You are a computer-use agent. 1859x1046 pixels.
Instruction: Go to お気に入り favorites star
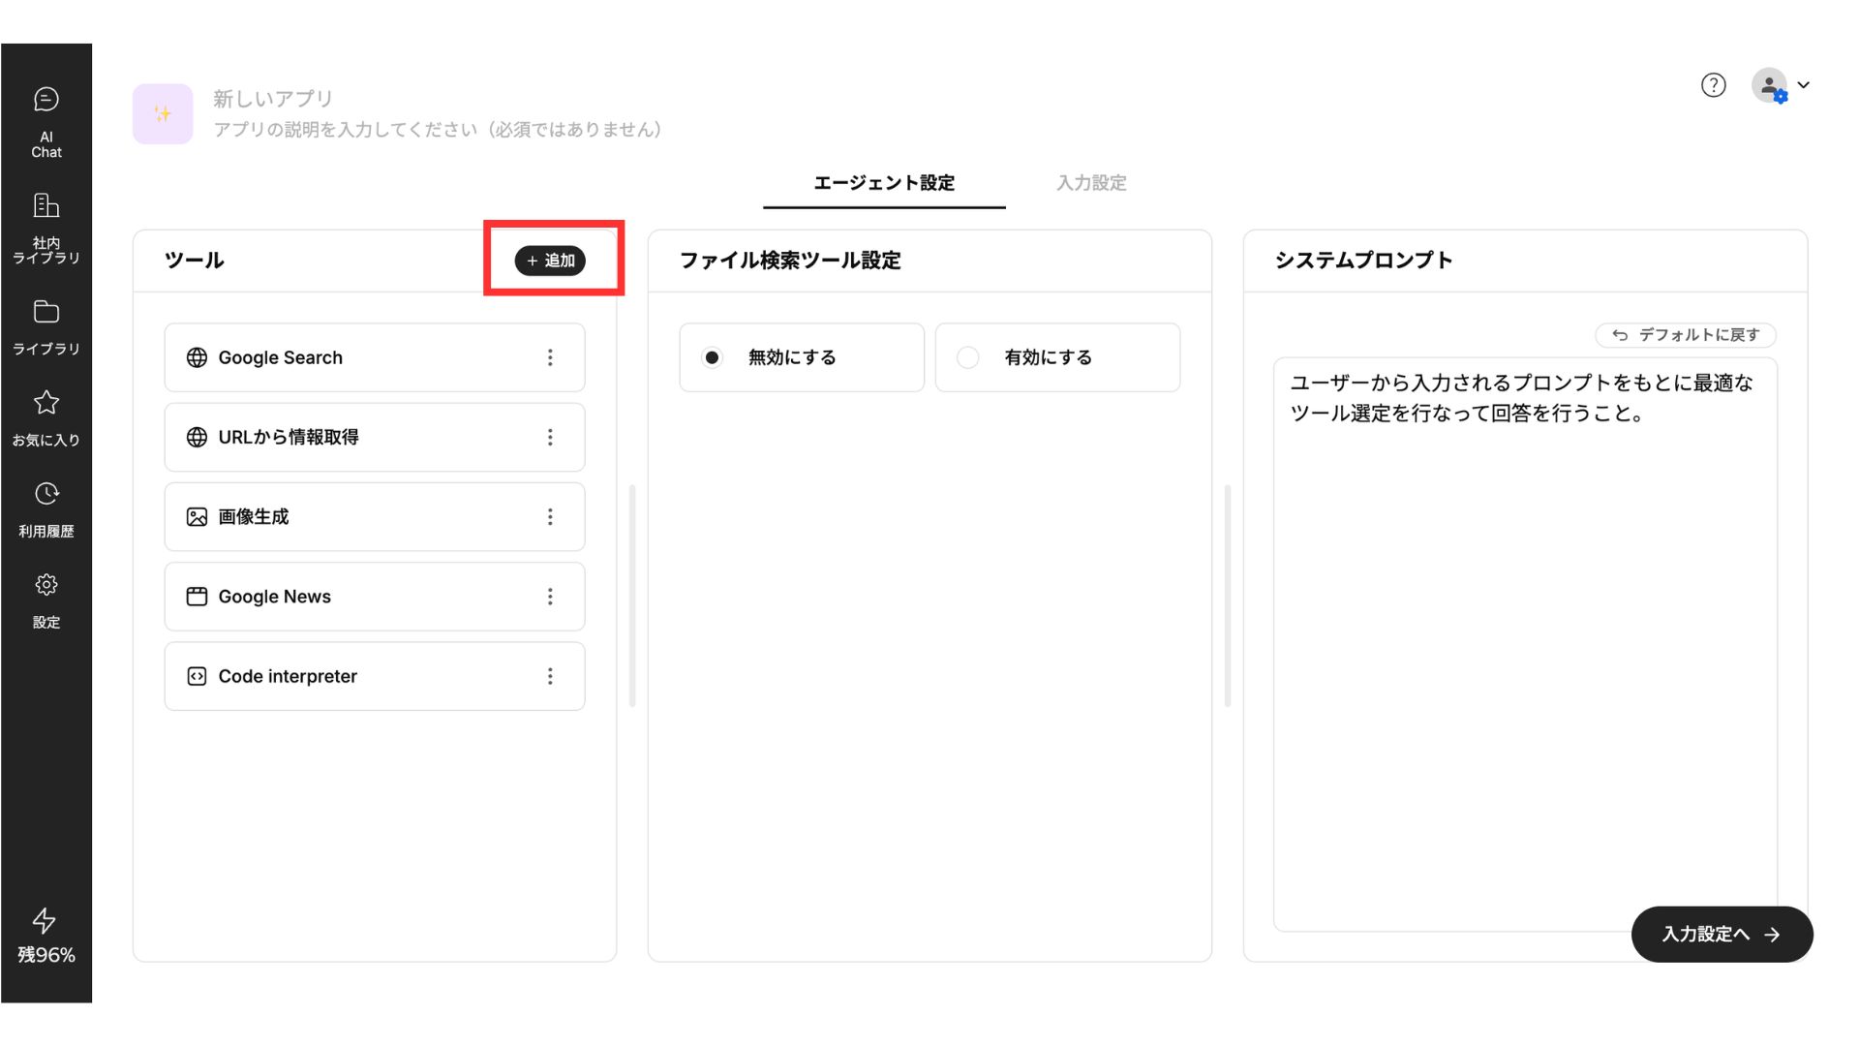(x=46, y=403)
